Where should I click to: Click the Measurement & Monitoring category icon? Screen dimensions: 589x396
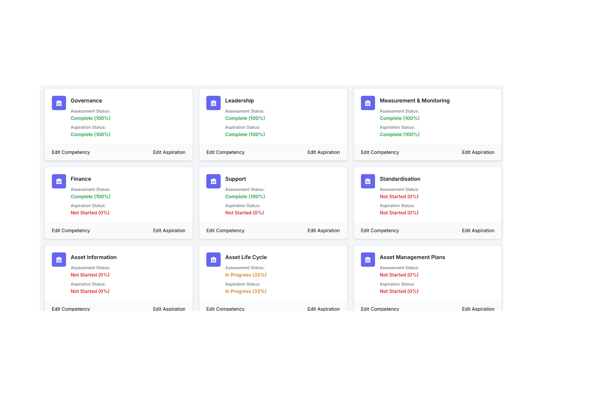click(x=368, y=103)
